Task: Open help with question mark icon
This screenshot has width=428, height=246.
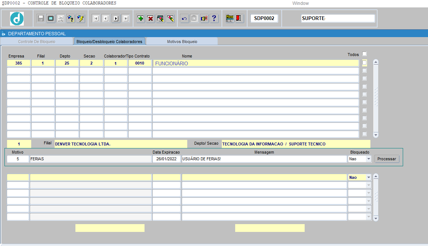Action: coord(214,18)
